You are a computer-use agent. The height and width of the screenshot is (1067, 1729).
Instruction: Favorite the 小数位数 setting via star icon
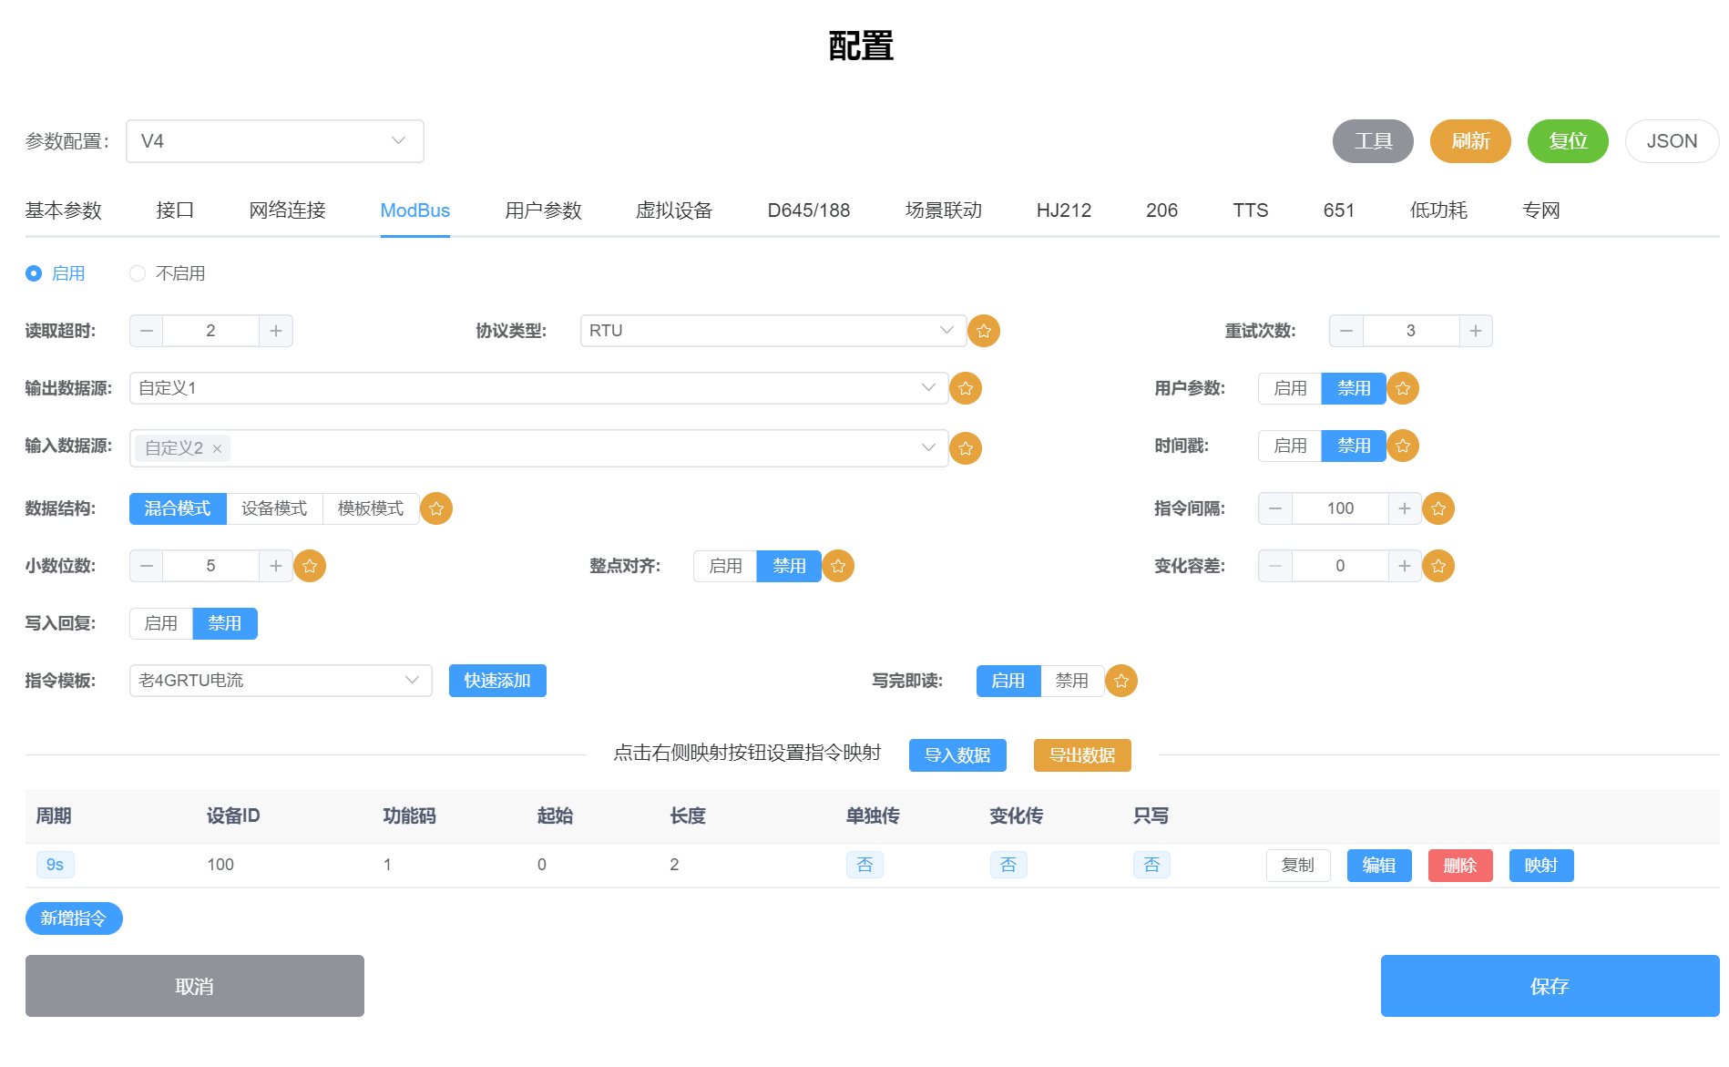(310, 566)
